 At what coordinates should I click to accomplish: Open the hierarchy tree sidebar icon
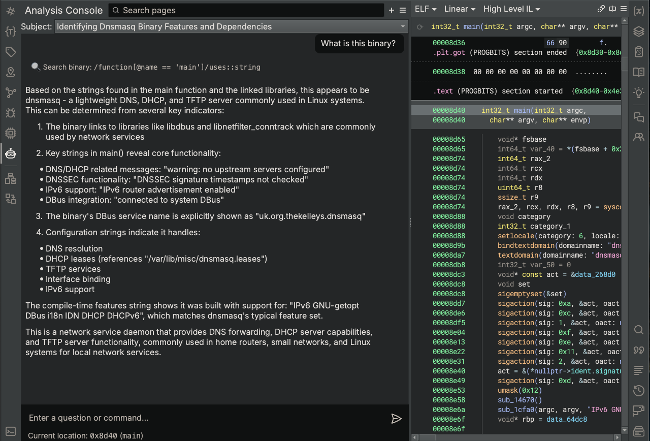pos(10,178)
